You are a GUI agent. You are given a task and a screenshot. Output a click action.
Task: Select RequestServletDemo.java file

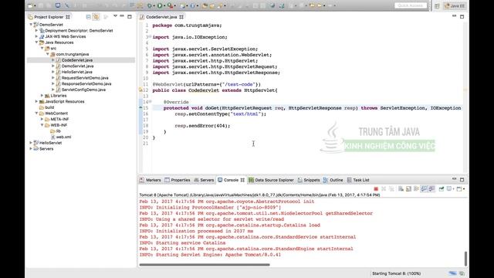[x=85, y=78]
